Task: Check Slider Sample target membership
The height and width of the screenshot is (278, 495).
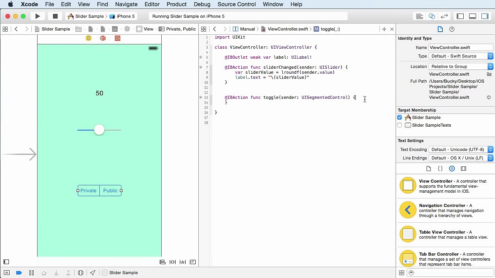Action: [399, 117]
